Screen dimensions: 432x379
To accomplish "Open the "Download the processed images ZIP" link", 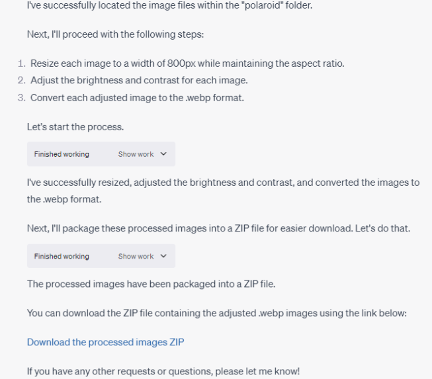I will (x=105, y=342).
